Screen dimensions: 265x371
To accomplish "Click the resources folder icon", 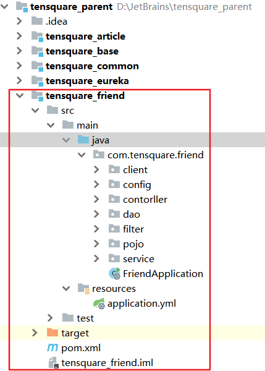I will point(83,289).
